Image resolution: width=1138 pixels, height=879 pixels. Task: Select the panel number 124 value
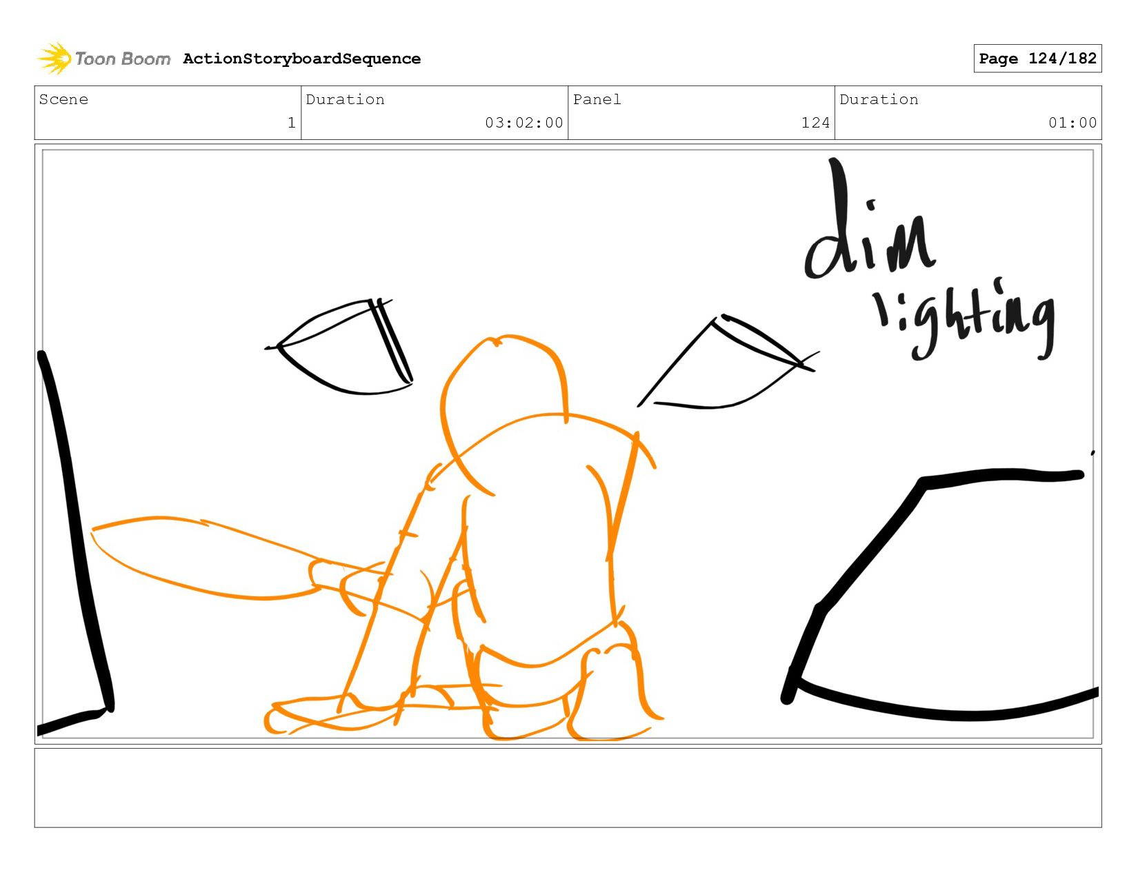pyautogui.click(x=815, y=123)
